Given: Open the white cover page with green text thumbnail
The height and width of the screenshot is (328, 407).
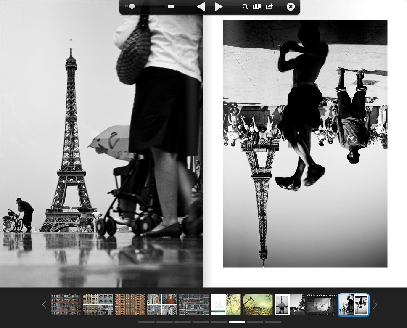Looking at the screenshot, I should (218, 305).
